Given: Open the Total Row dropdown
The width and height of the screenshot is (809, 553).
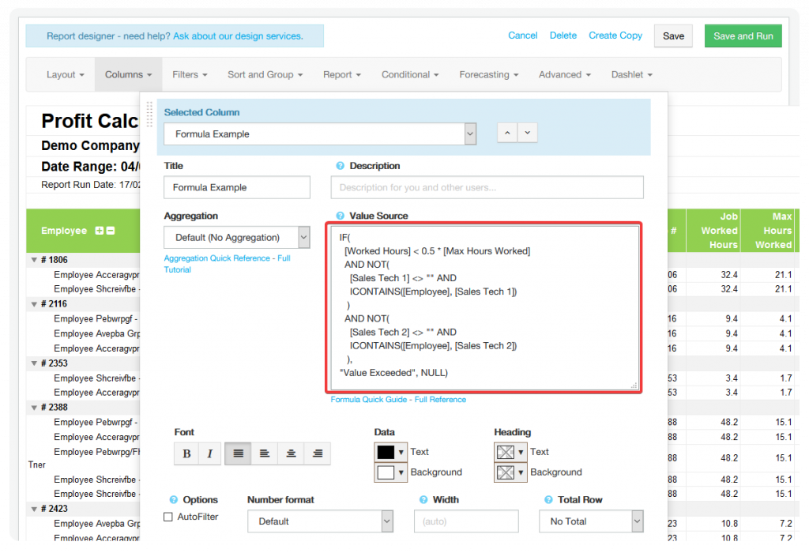Looking at the screenshot, I should (x=591, y=521).
